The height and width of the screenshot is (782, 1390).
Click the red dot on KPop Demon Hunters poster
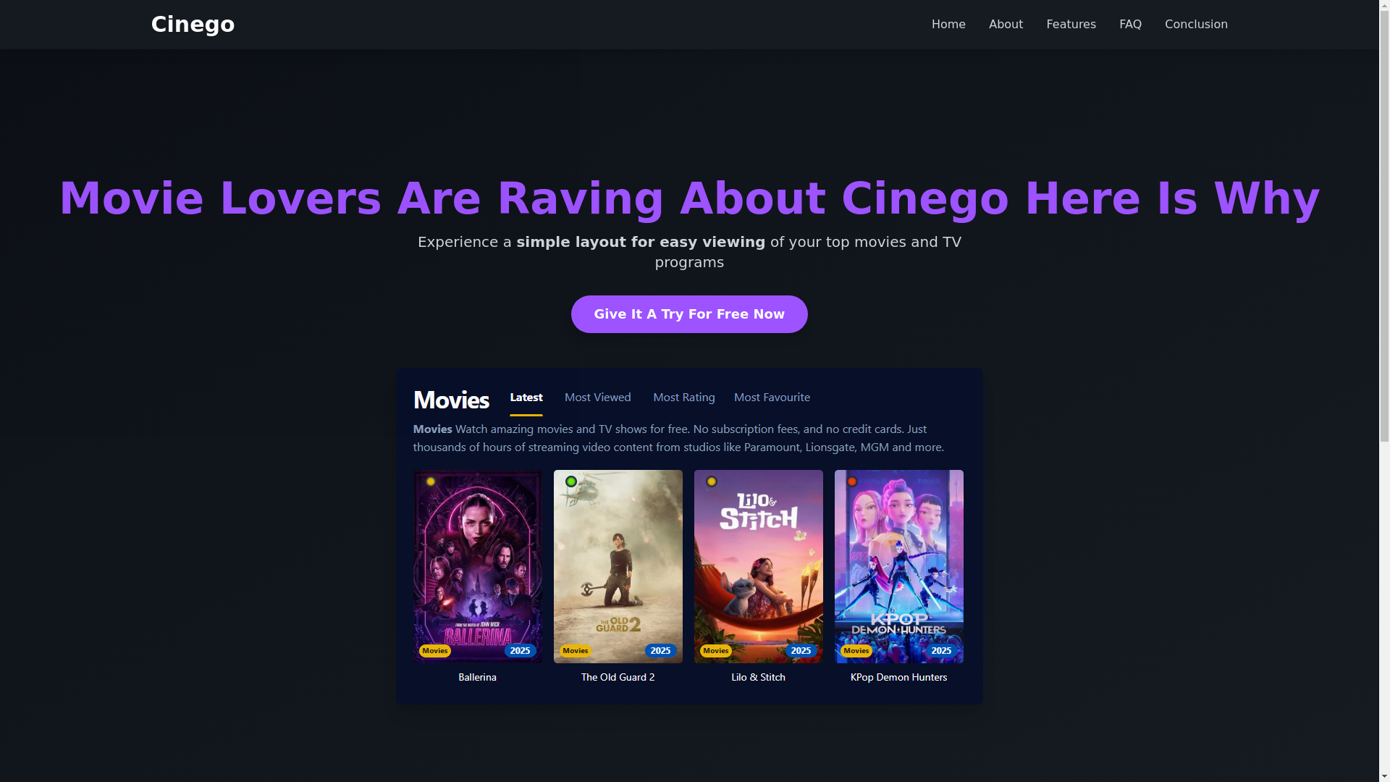(852, 482)
